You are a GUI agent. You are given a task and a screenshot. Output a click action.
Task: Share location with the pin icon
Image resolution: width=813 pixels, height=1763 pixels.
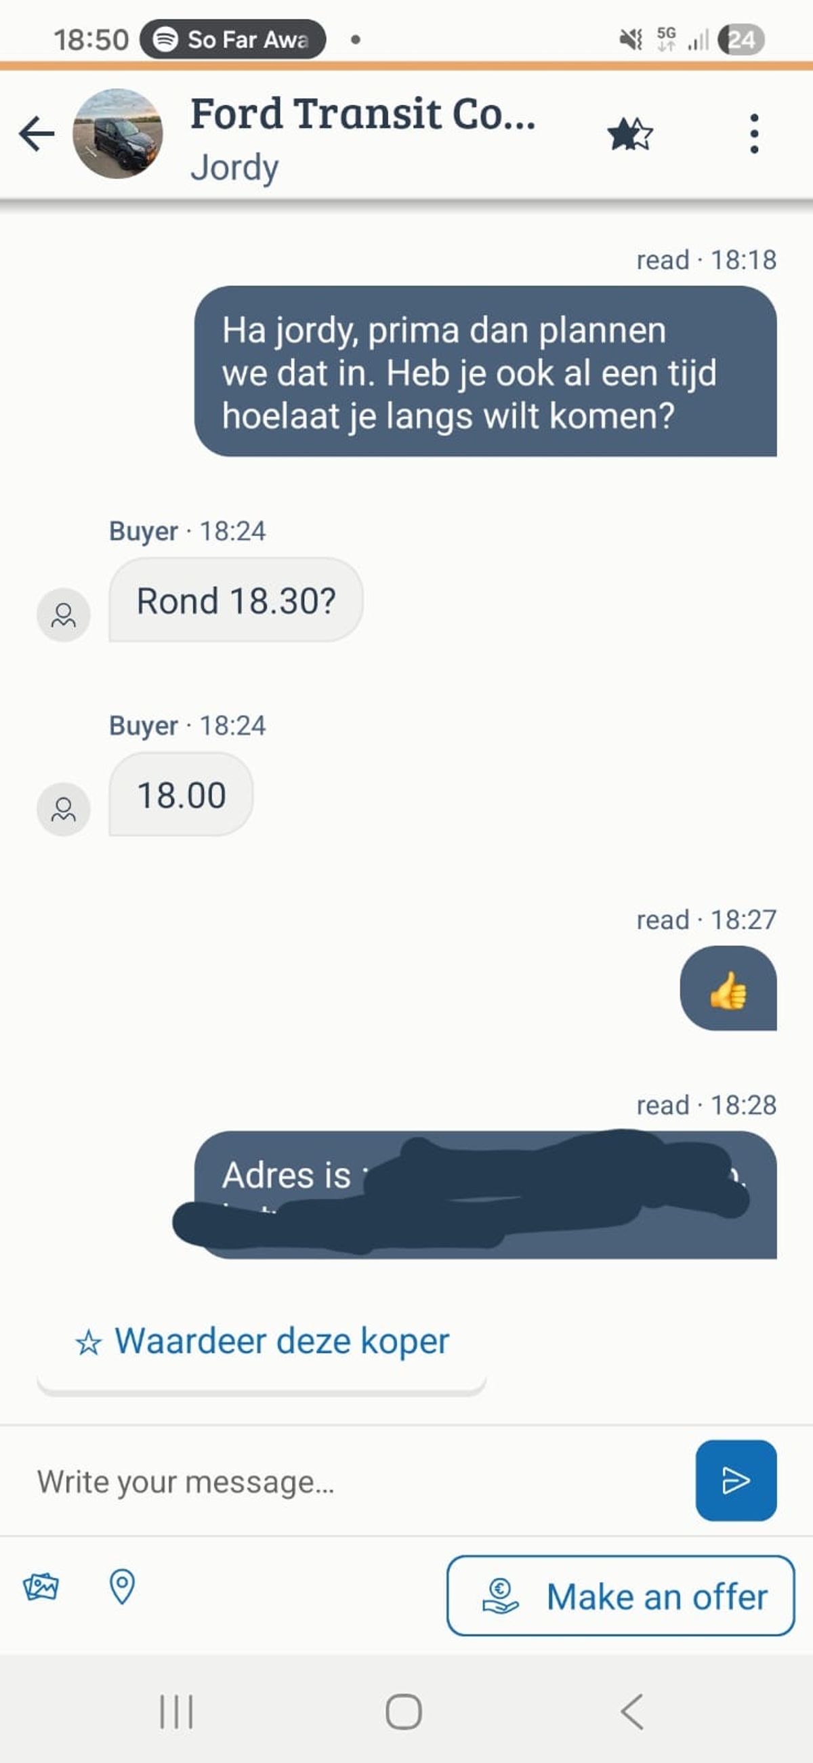[123, 1585]
